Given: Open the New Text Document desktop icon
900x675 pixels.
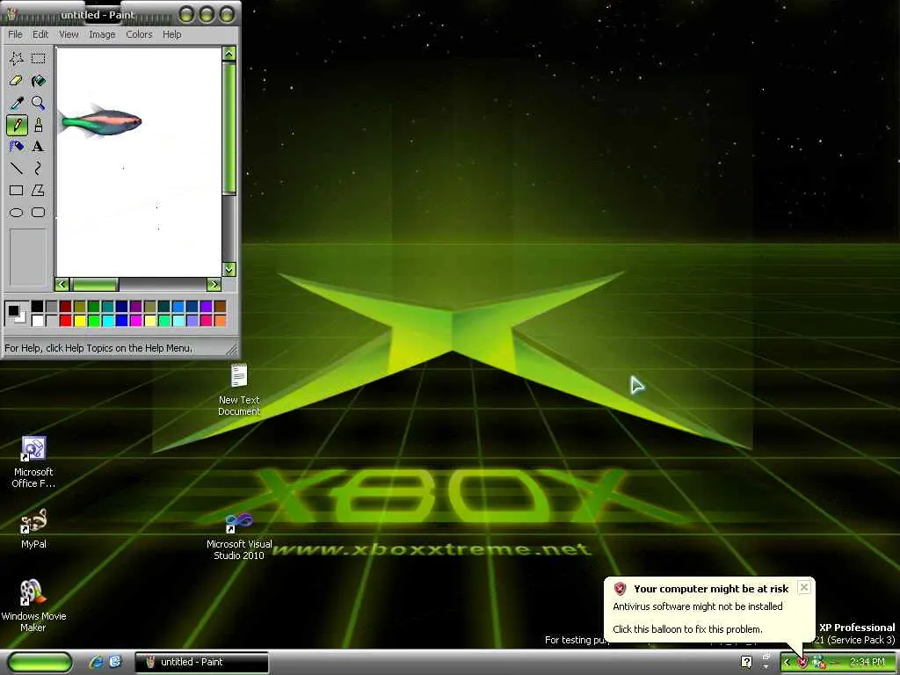Looking at the screenshot, I should click(239, 389).
